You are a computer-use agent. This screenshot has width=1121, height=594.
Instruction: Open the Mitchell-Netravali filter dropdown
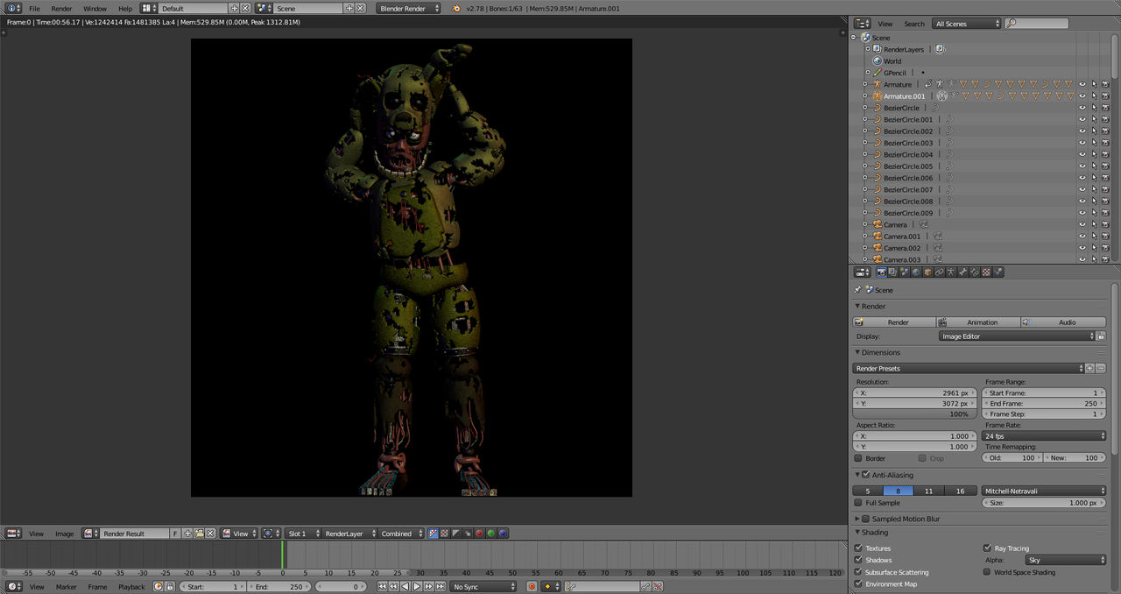pos(1044,491)
